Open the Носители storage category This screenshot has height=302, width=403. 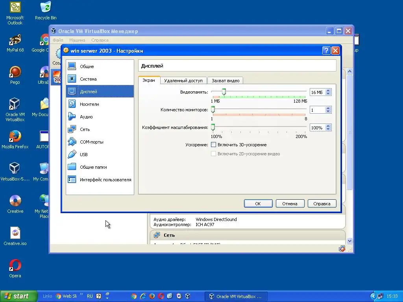coord(100,104)
